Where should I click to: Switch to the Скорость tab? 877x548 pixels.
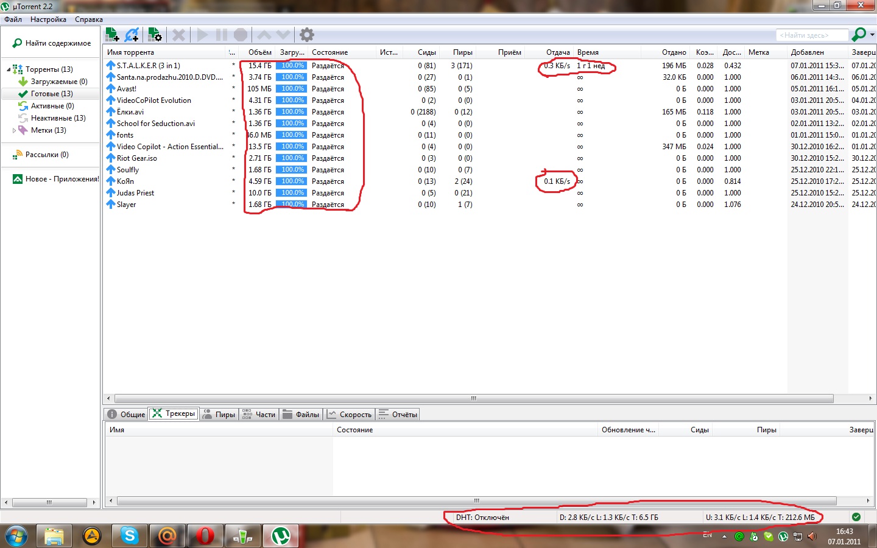(350, 415)
